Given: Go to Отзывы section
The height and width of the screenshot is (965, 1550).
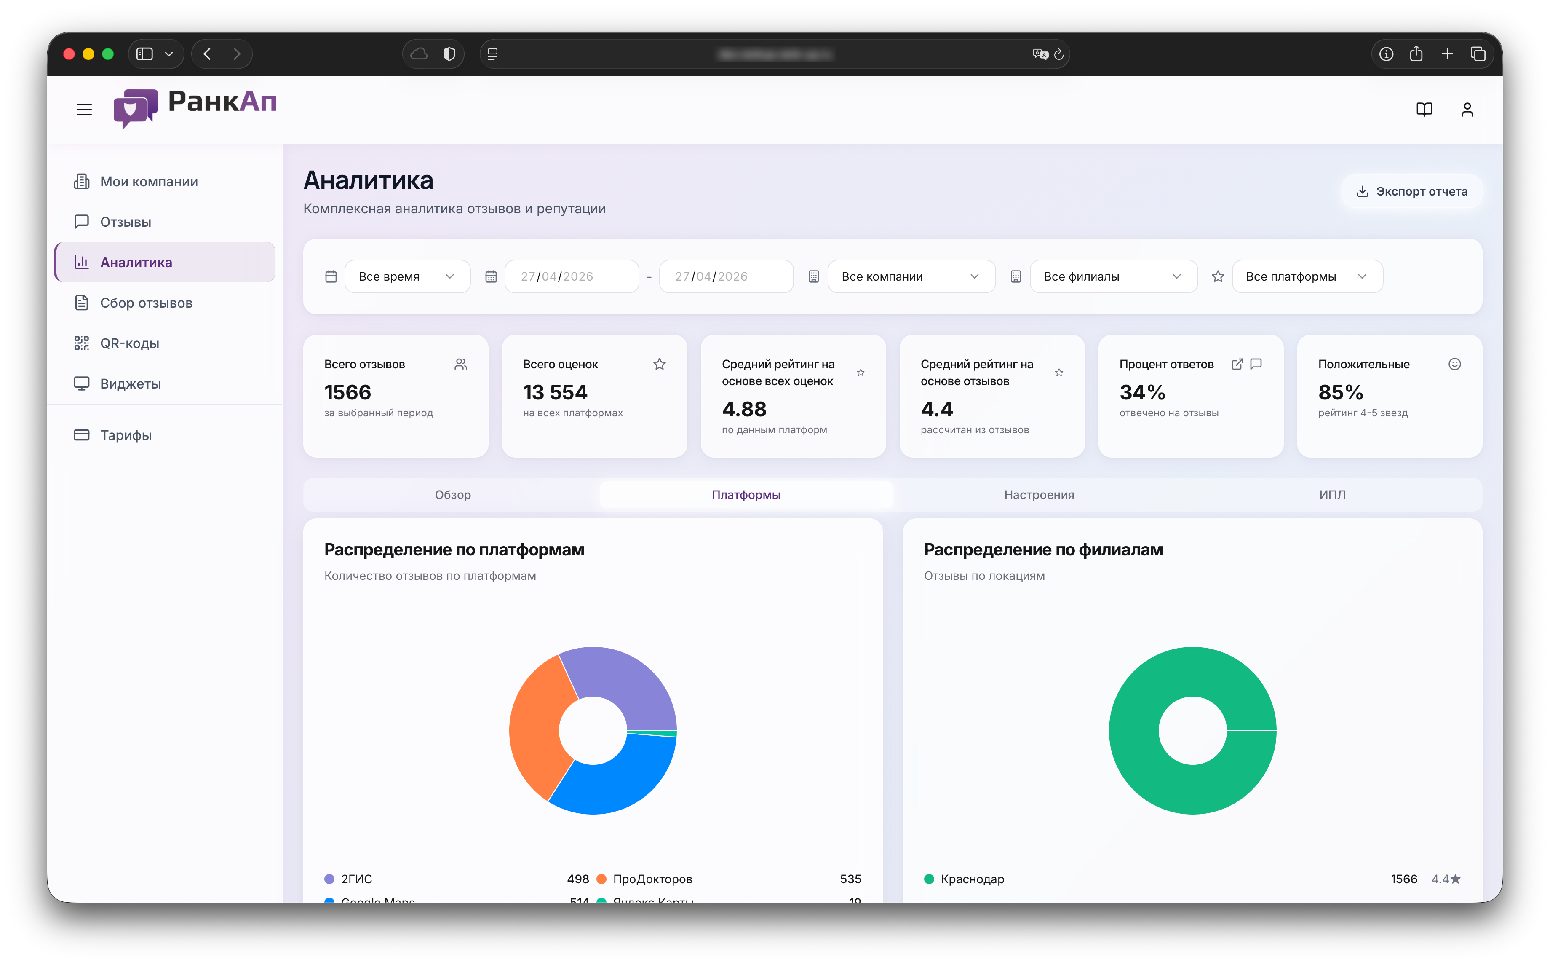Looking at the screenshot, I should (x=165, y=222).
